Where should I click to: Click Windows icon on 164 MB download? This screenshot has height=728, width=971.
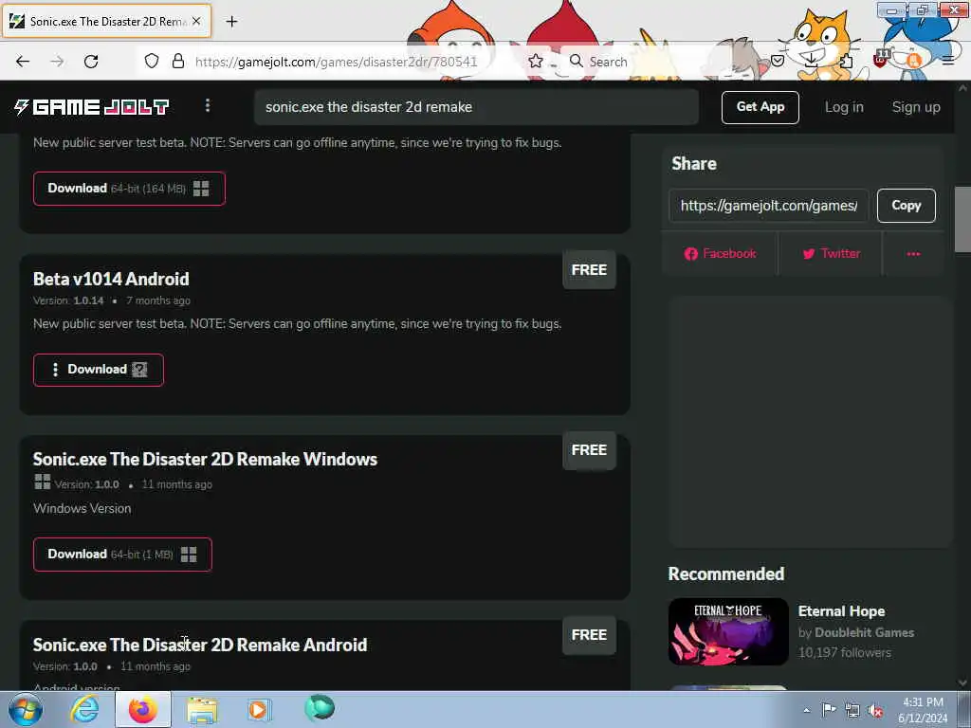(201, 189)
